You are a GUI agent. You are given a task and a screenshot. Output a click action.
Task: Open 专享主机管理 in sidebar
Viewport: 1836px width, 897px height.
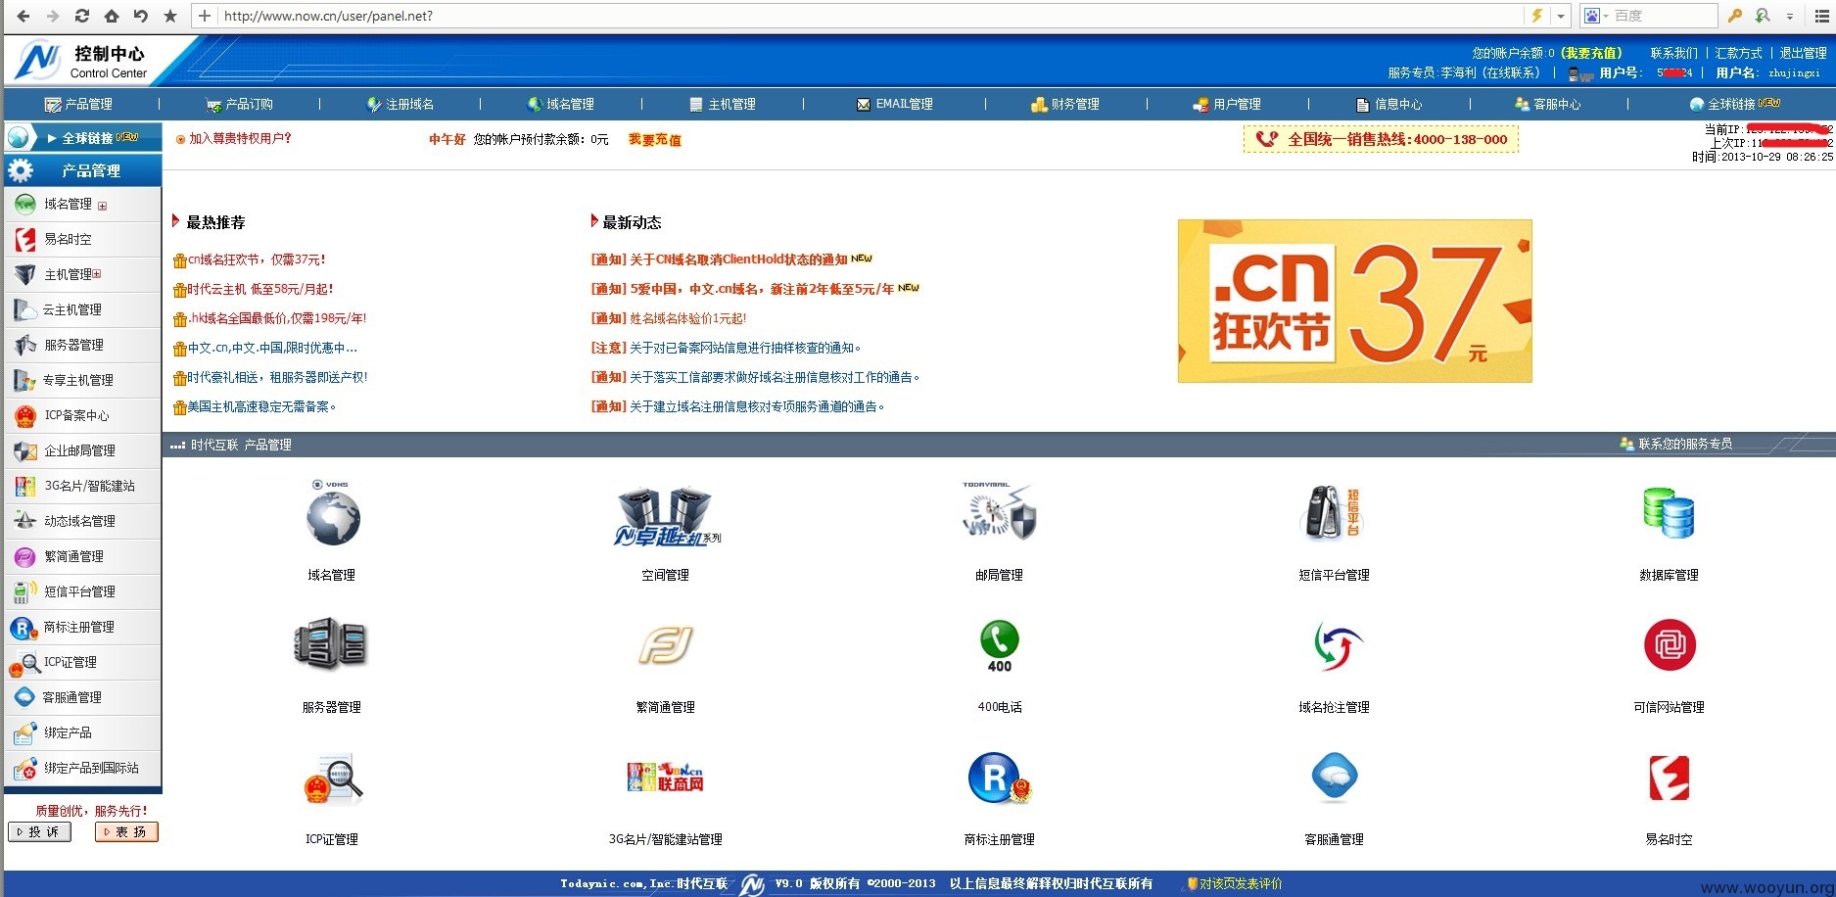tap(82, 380)
